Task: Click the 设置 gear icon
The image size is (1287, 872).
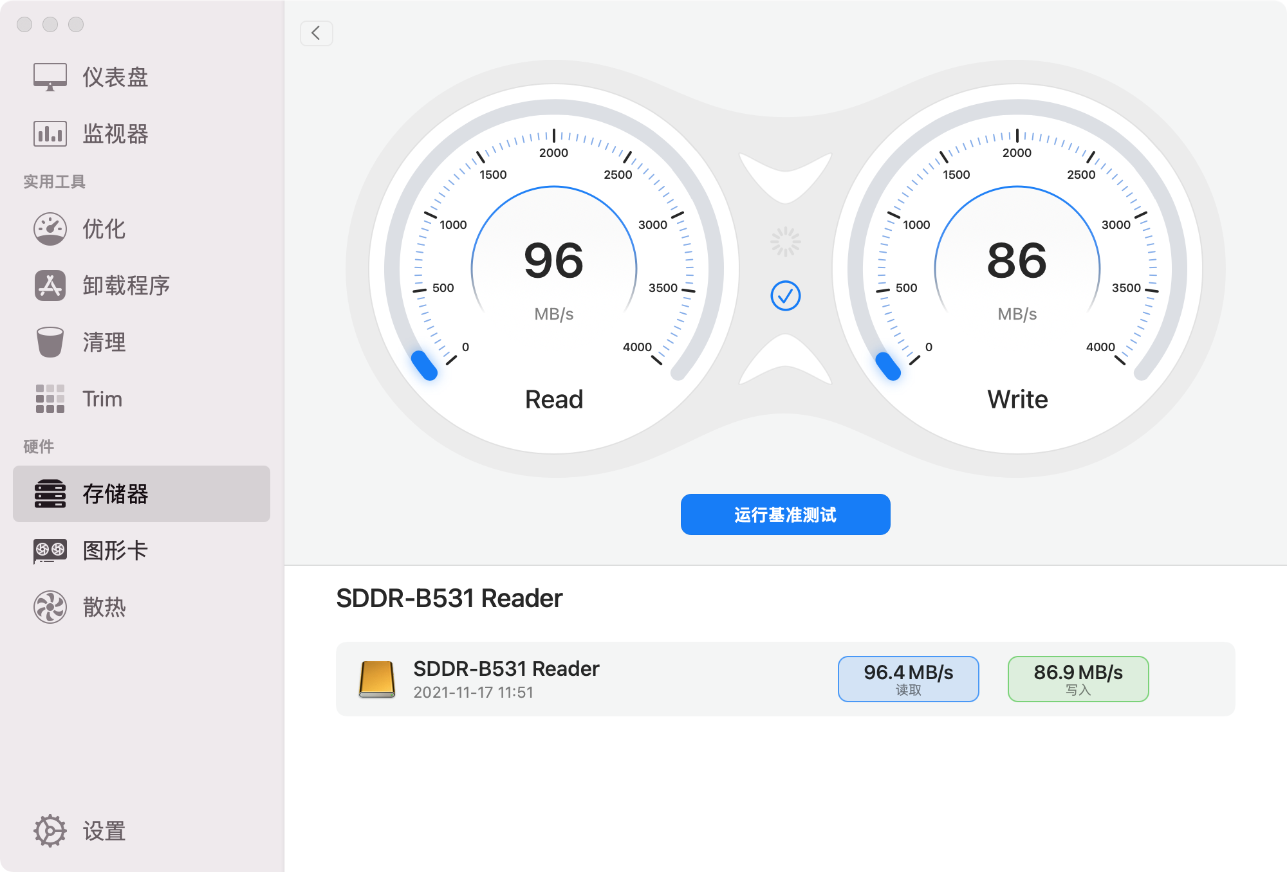Action: coord(50,831)
